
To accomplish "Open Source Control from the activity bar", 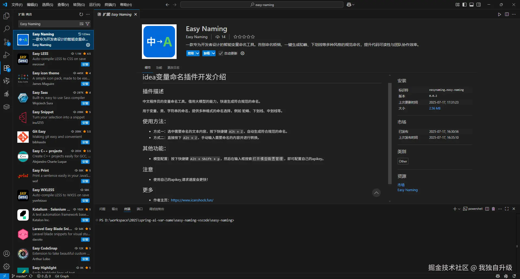I will pyautogui.click(x=7, y=42).
